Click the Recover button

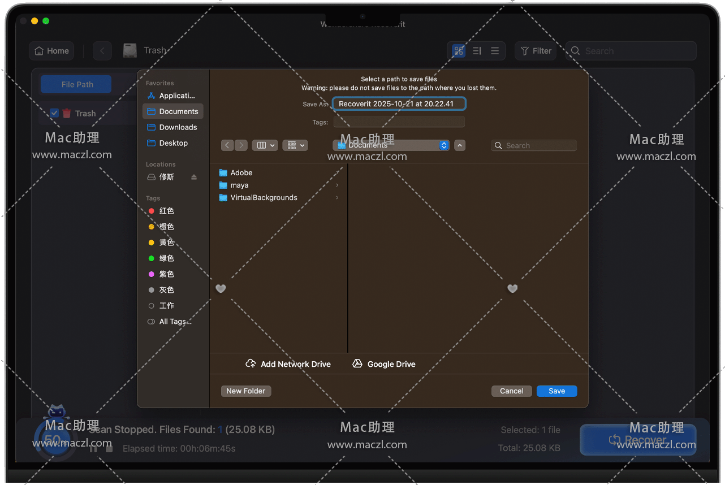(638, 440)
